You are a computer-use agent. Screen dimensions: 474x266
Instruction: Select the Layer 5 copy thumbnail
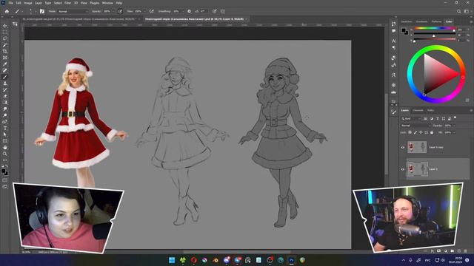417,147
